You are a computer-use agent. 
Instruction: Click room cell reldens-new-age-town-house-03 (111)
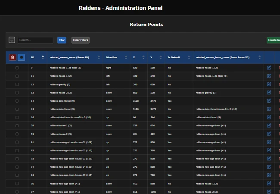[71, 159]
